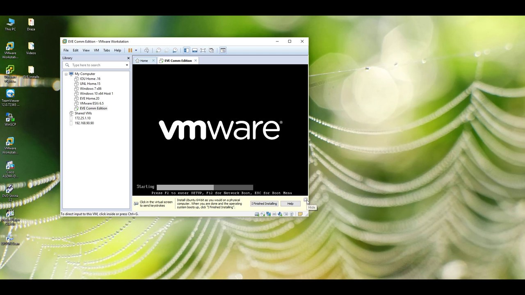Open the File menu

tap(66, 50)
